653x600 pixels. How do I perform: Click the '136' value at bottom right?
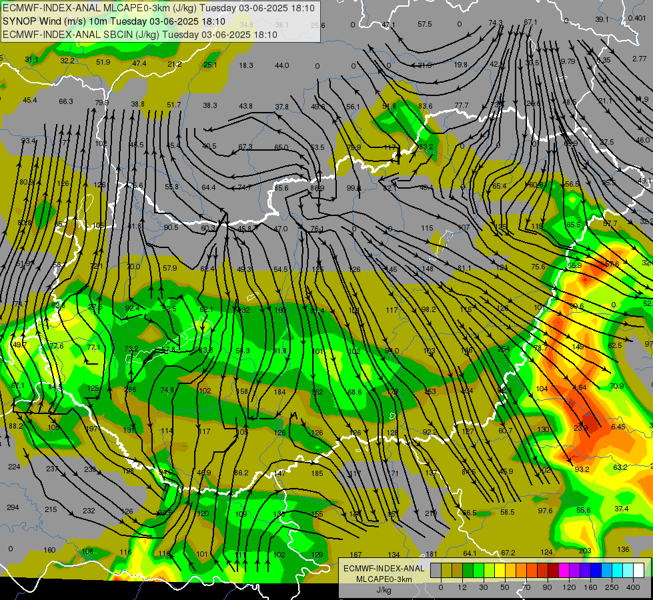click(623, 549)
